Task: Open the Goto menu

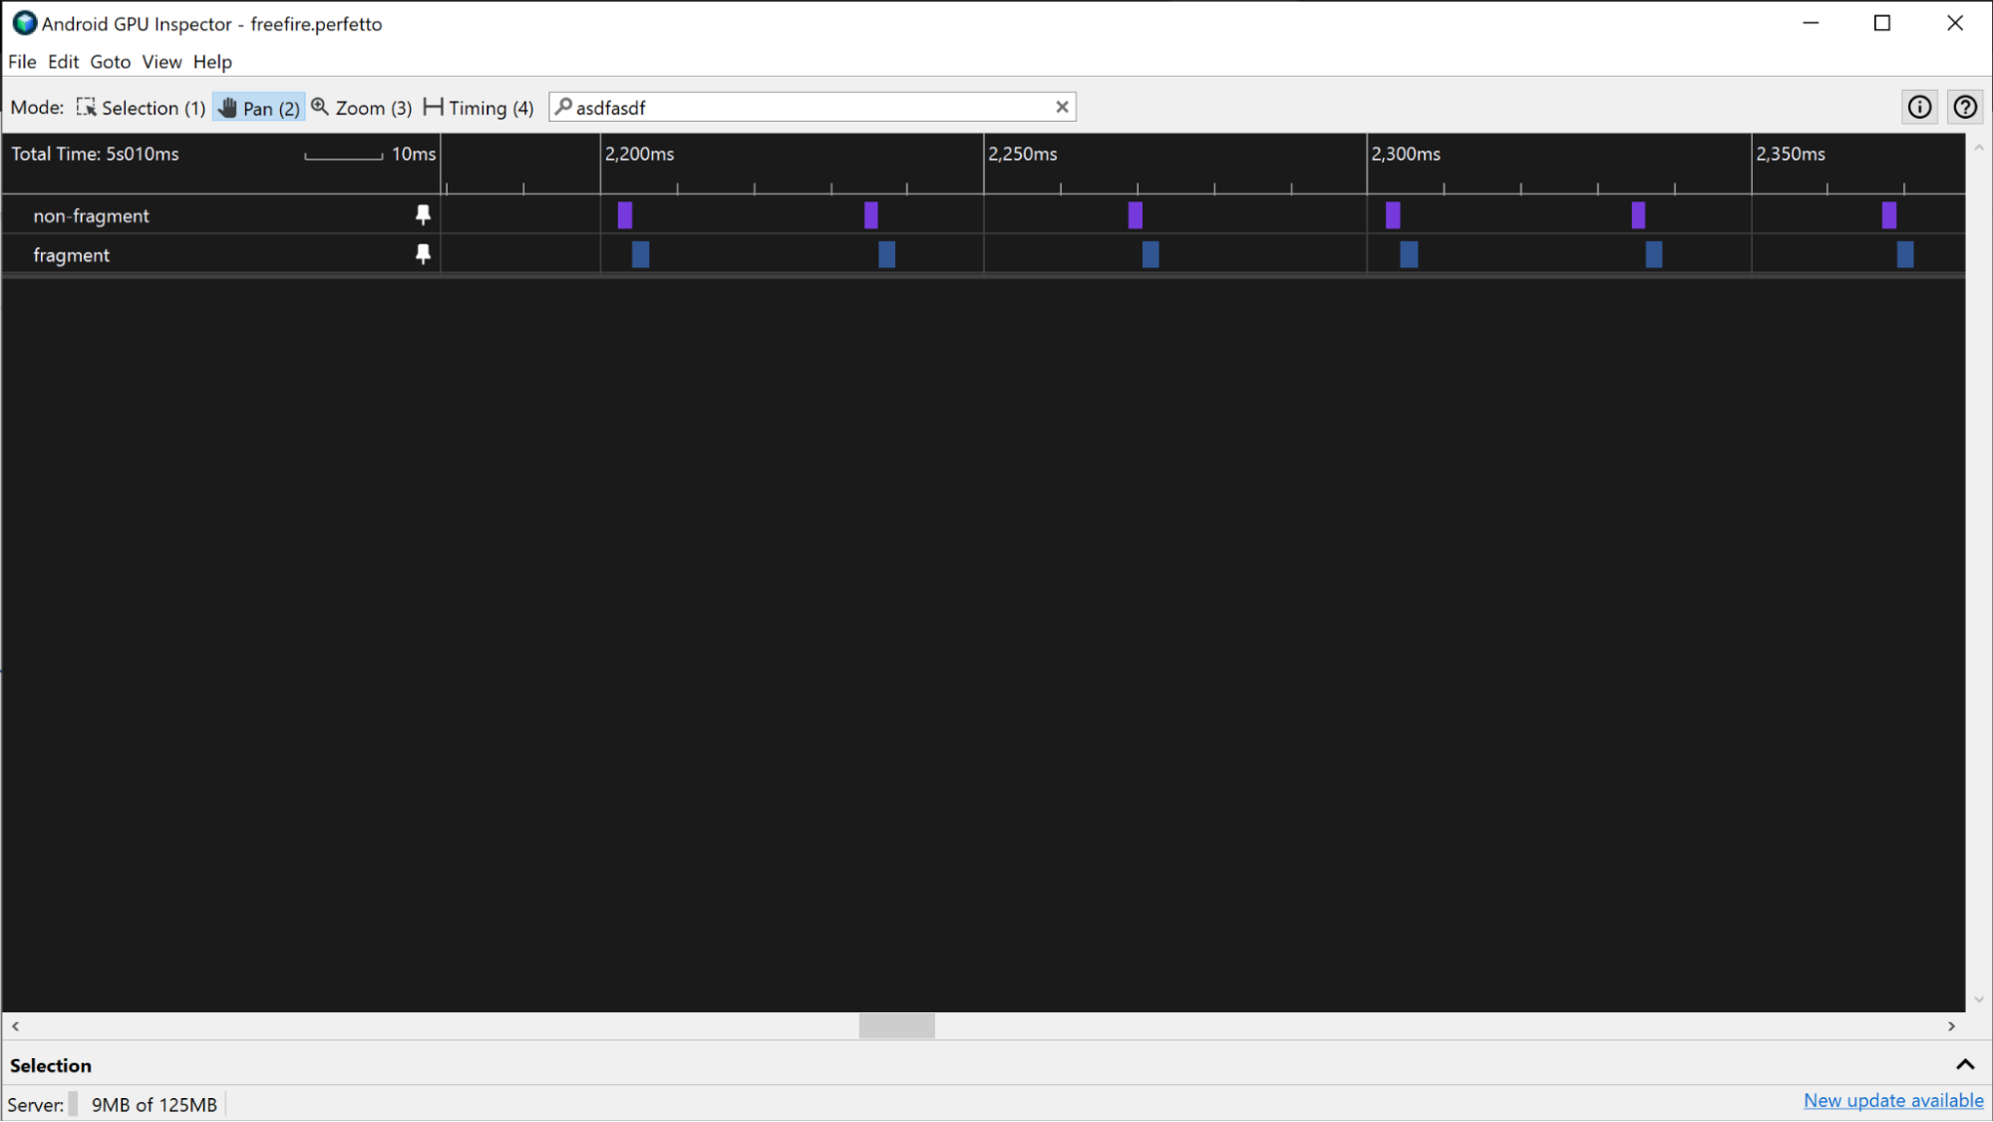Action: pyautogui.click(x=110, y=62)
